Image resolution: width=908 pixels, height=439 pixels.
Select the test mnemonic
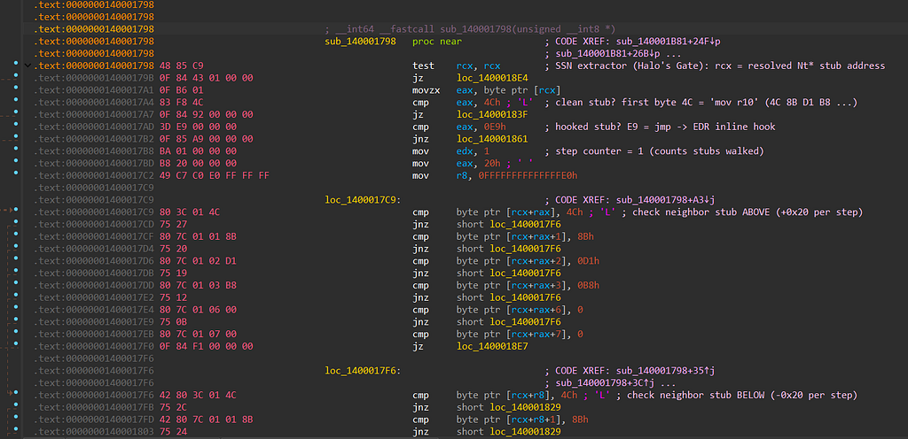point(423,65)
